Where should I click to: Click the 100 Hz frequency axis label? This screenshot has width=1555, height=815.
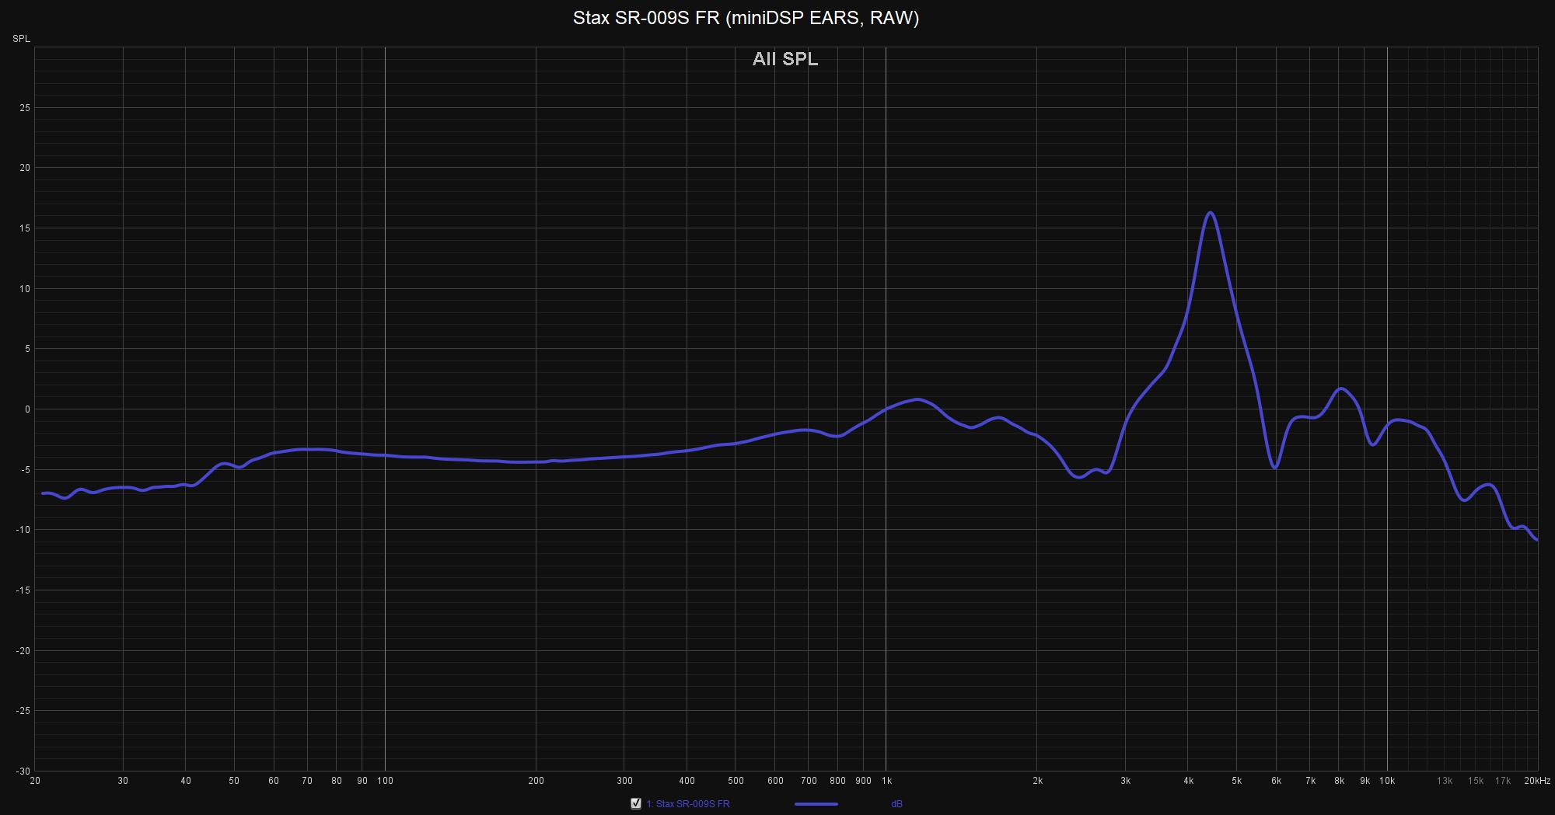385,781
